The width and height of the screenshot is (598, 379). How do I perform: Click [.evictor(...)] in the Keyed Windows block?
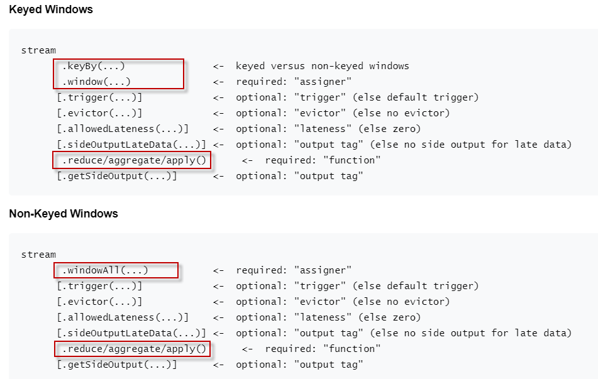pos(99,113)
